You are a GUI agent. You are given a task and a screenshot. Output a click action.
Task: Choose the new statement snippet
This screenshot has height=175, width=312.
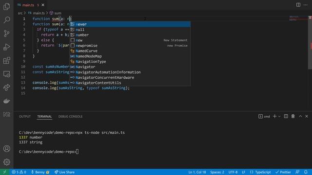pyautogui.click(x=130, y=40)
